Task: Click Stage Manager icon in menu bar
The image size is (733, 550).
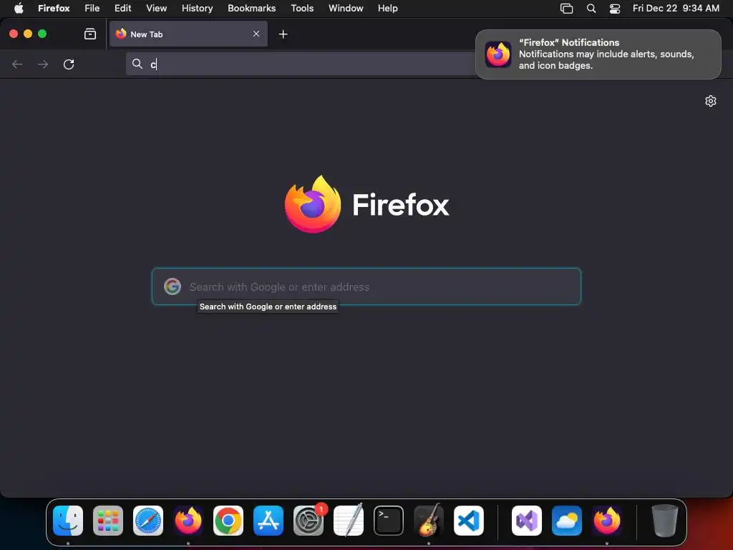Action: tap(567, 8)
